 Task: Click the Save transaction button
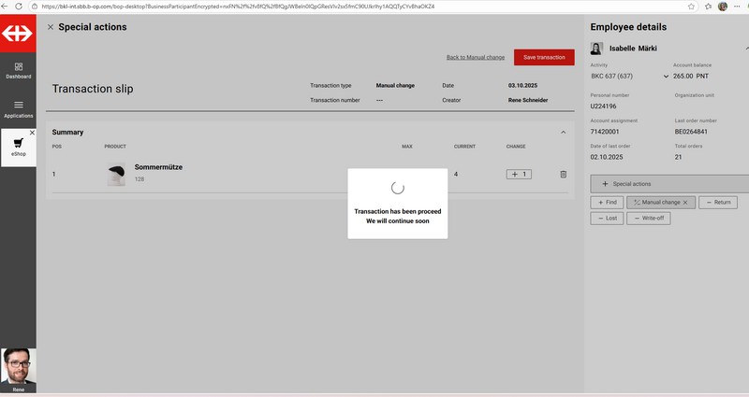(x=544, y=57)
